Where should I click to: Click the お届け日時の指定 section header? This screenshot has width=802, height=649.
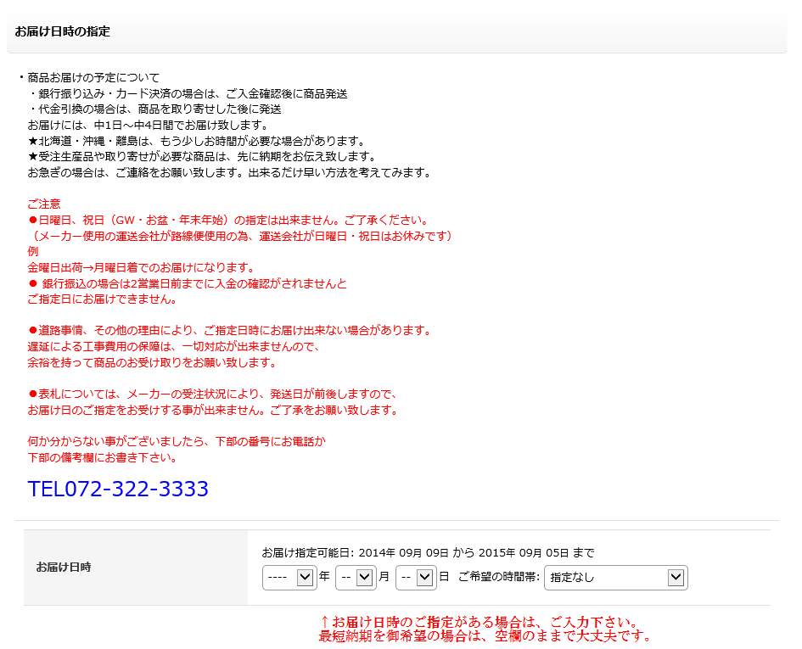(63, 32)
